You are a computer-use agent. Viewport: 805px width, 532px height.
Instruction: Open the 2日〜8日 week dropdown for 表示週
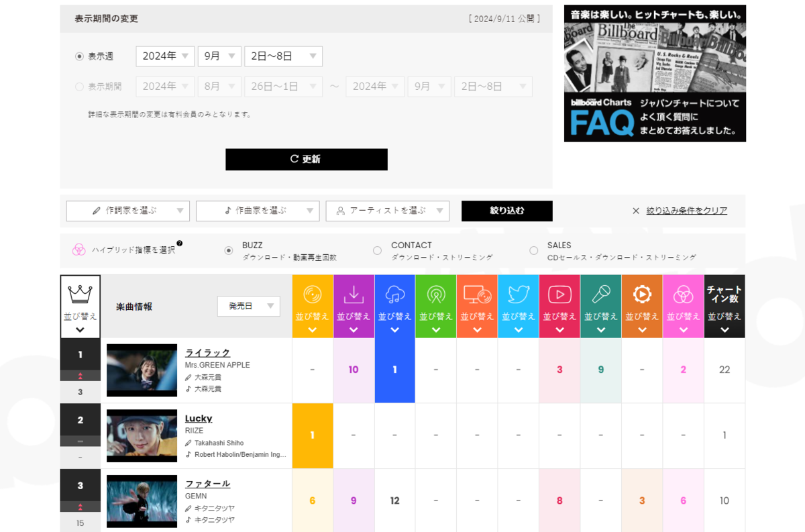coord(283,56)
